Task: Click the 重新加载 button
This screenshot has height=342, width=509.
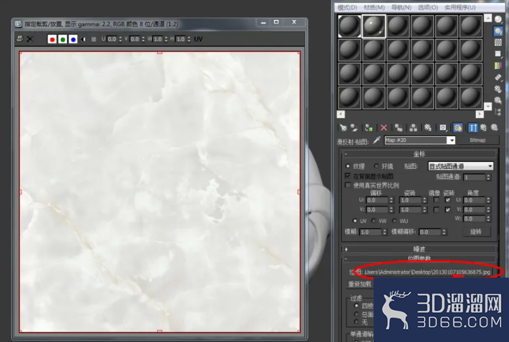Action: 359,284
